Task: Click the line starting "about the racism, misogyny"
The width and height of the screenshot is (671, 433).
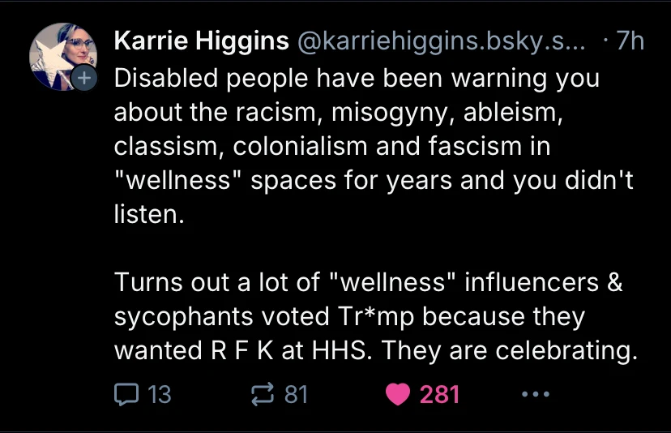Action: click(x=338, y=113)
